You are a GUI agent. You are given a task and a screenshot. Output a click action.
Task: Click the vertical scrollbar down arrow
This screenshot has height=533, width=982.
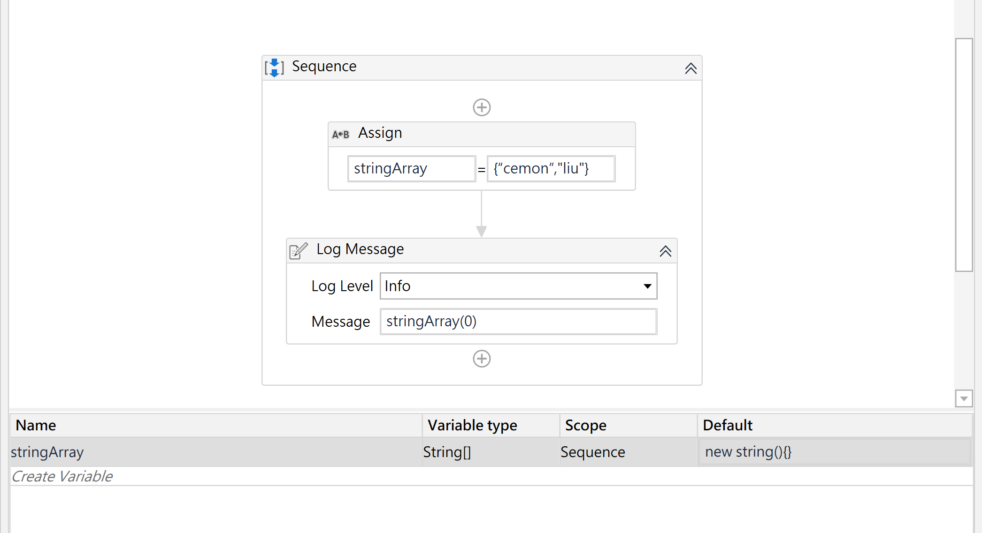(x=964, y=398)
